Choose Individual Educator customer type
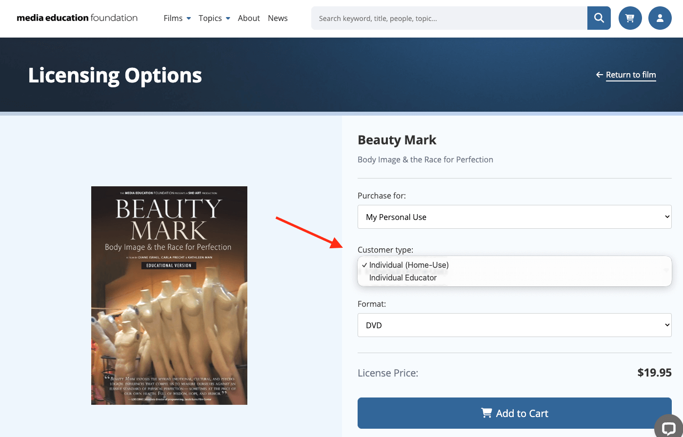Viewport: 683px width, 437px height. 403,278
